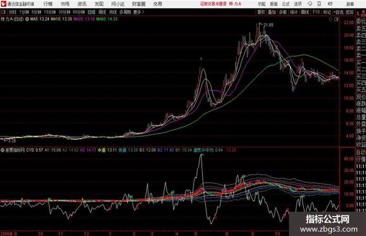
Task: Open the F10 company info button
Action: pos(316,12)
